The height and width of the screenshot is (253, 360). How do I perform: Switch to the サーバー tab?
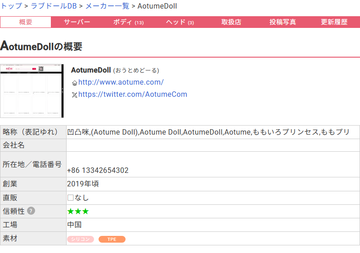77,22
